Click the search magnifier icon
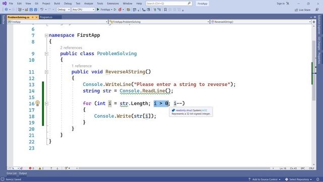 (x=189, y=4)
